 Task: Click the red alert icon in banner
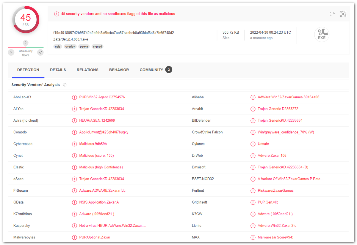tap(56, 14)
